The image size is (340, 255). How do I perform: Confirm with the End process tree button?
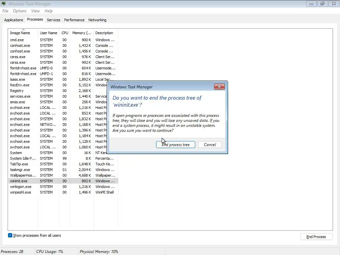175,145
